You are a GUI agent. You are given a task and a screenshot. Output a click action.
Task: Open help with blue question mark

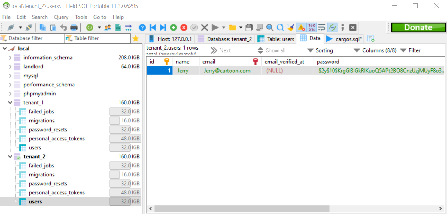tap(142, 28)
